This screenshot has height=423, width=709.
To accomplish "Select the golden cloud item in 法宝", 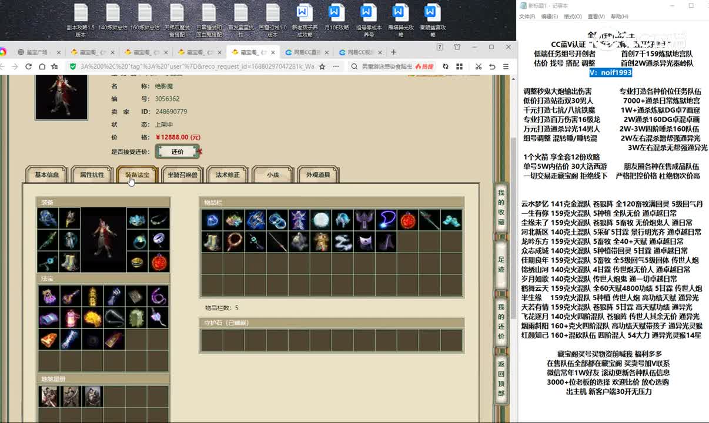I will coord(92,318).
